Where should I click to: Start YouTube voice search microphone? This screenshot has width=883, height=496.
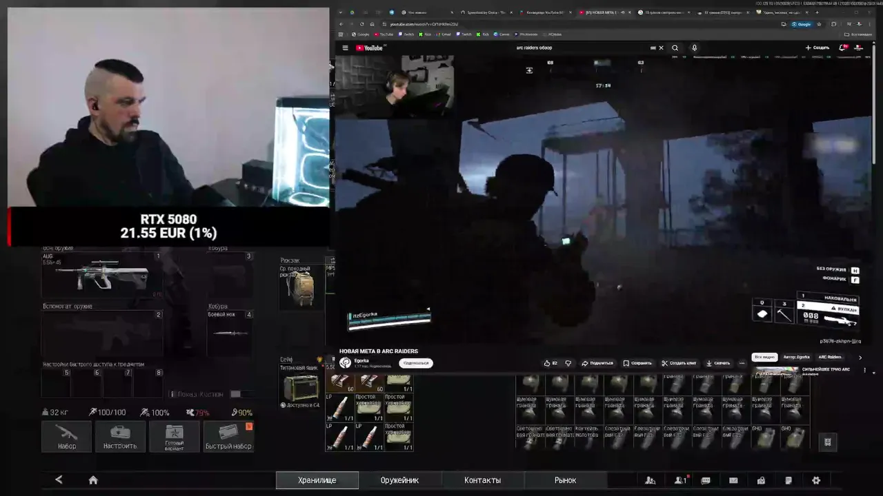point(695,48)
